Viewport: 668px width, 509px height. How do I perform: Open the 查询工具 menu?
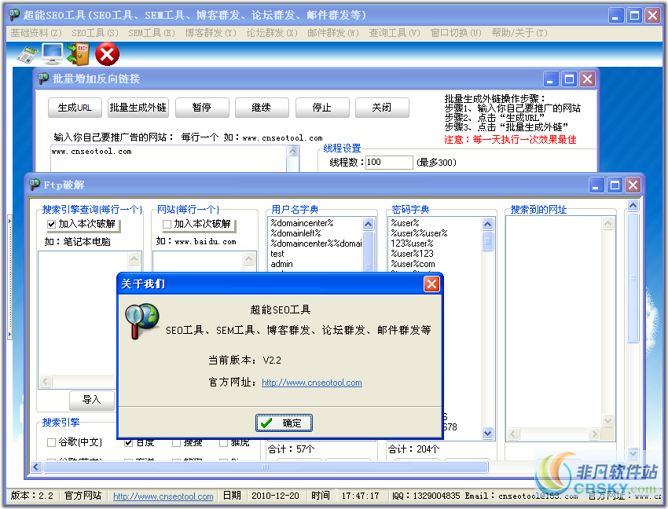(395, 33)
